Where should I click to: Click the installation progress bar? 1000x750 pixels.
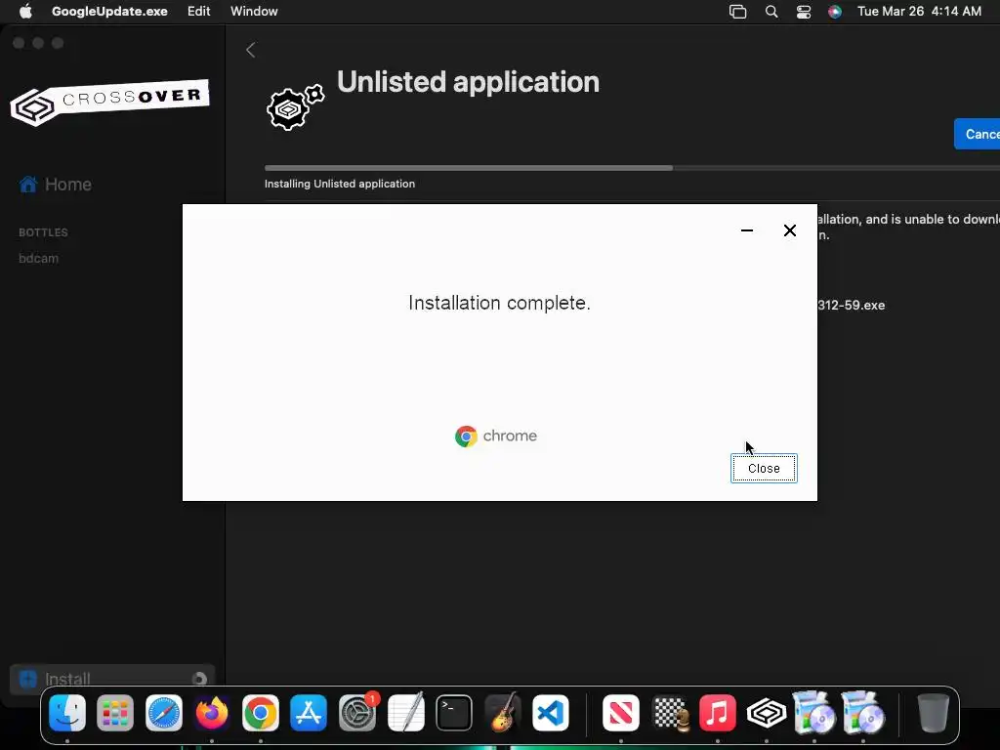(x=632, y=168)
